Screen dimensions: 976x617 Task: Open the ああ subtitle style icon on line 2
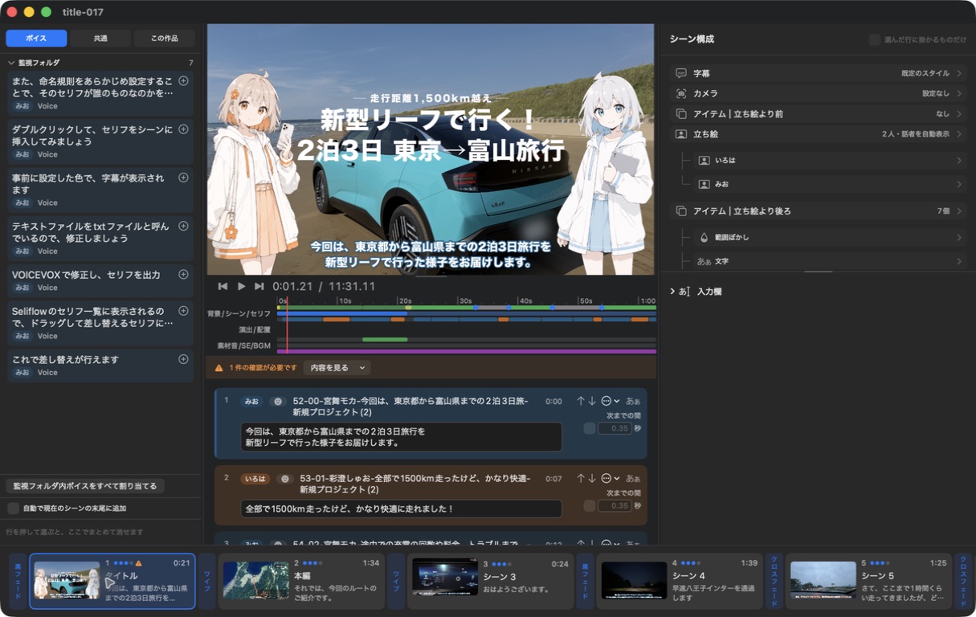pos(633,479)
